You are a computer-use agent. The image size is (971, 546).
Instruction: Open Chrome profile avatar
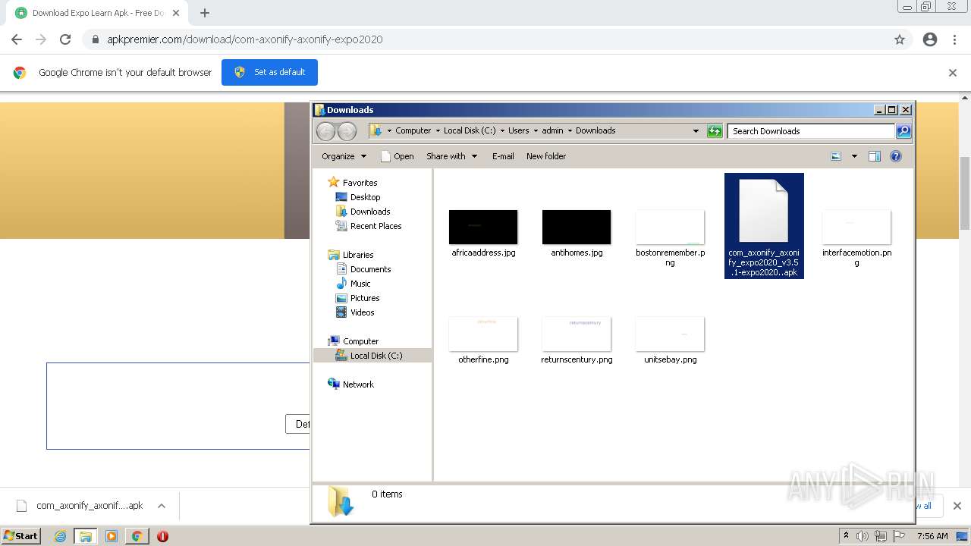tap(930, 39)
